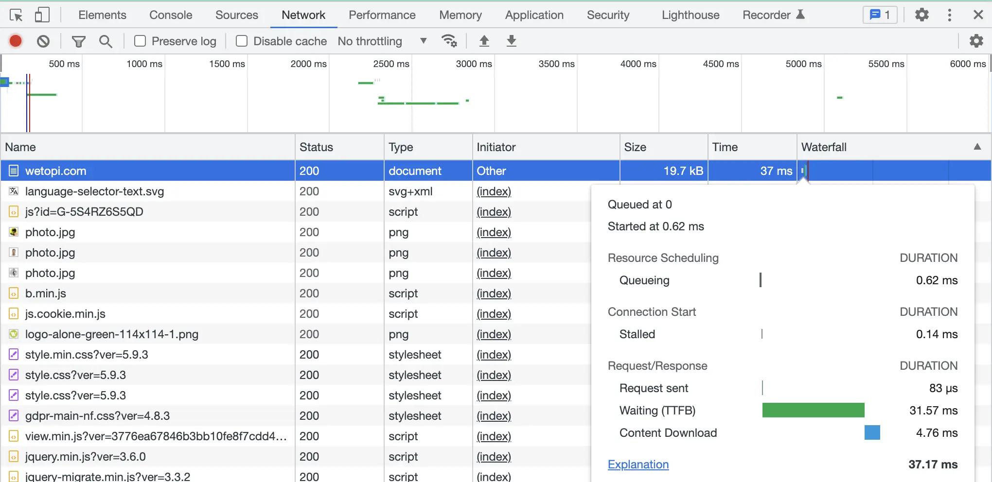
Task: Open the three-dot customize menu
Action: (949, 15)
